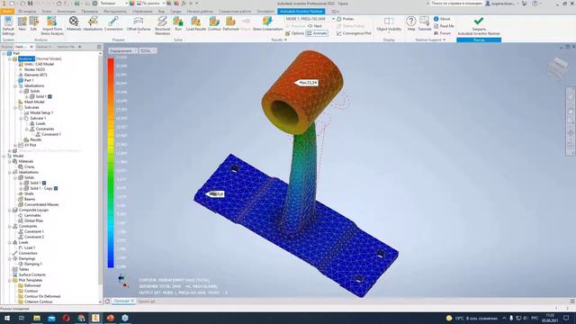Viewport: 576px width, 324px height.
Task: Open Stress Linearization tool
Action: click(267, 24)
